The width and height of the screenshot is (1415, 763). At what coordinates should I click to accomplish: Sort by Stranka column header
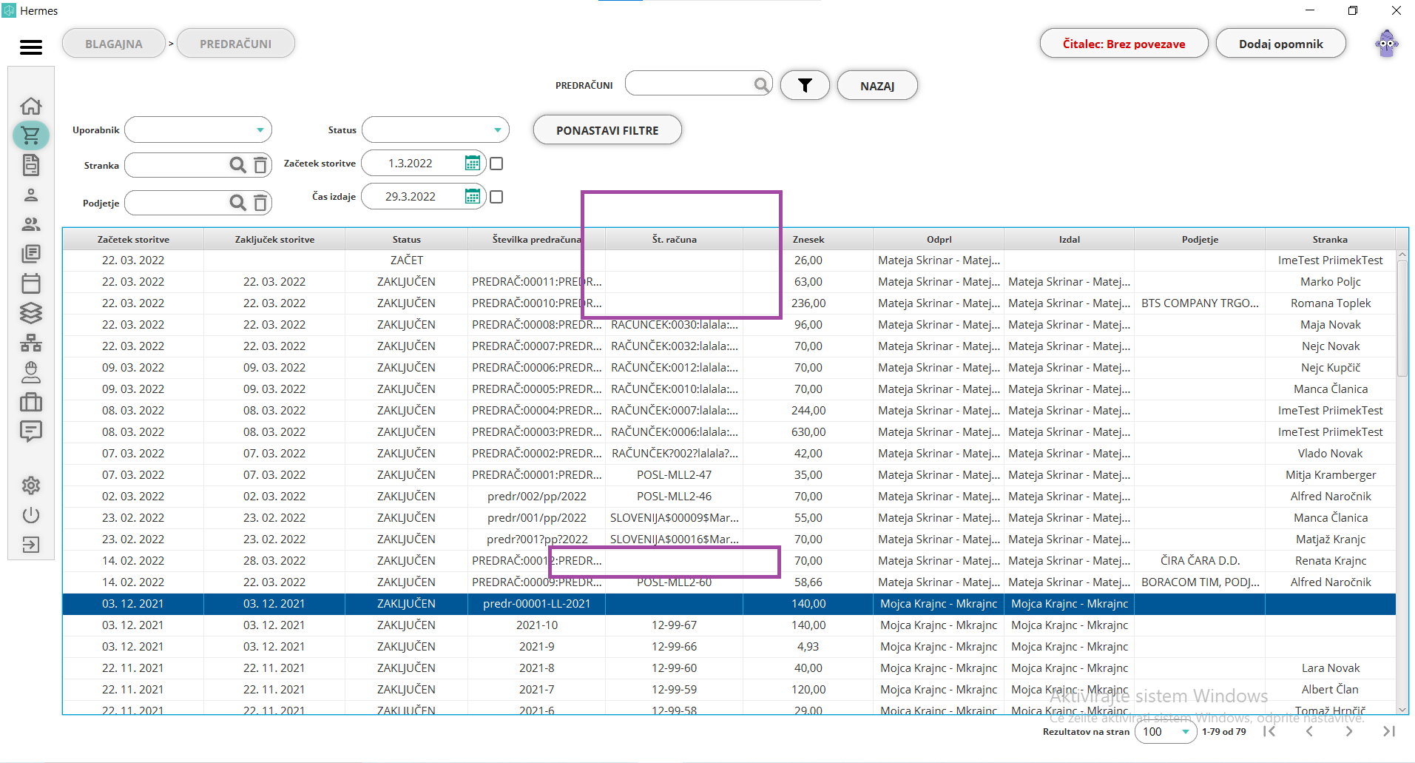tap(1330, 240)
